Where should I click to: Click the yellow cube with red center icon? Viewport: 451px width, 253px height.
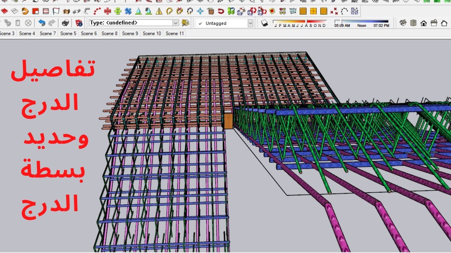click(x=272, y=11)
